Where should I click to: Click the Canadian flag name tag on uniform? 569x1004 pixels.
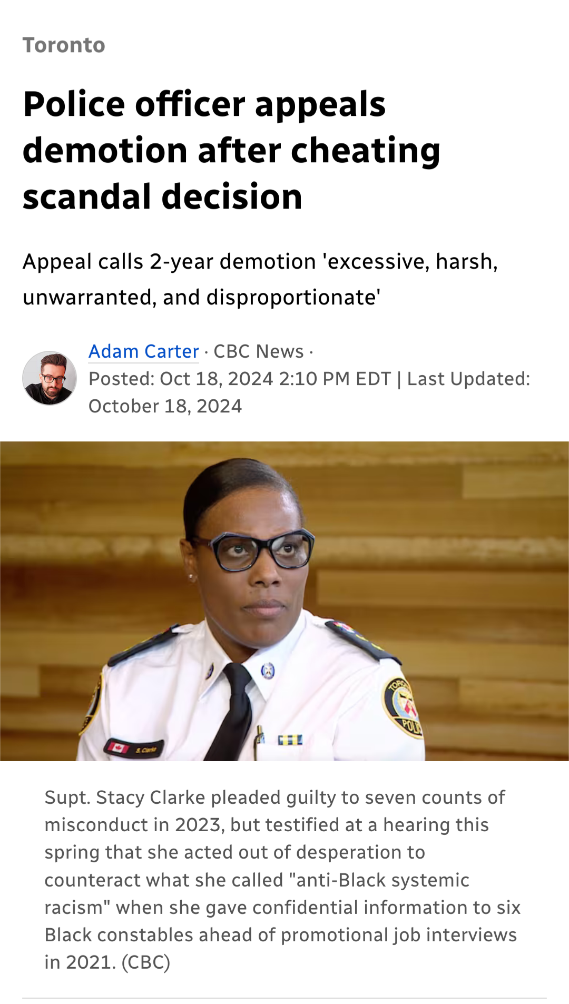tap(134, 748)
